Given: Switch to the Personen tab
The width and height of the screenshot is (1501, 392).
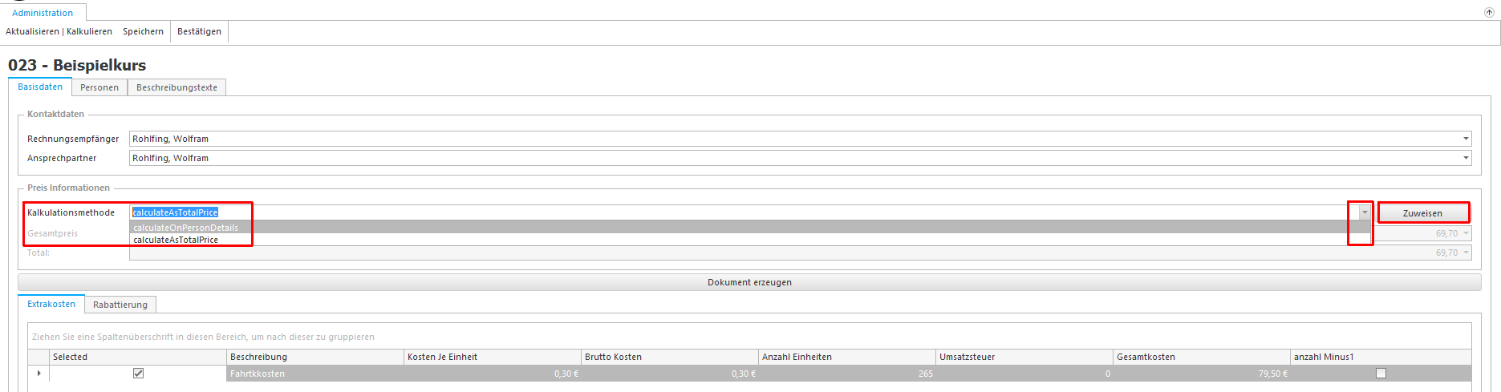Looking at the screenshot, I should (x=99, y=87).
